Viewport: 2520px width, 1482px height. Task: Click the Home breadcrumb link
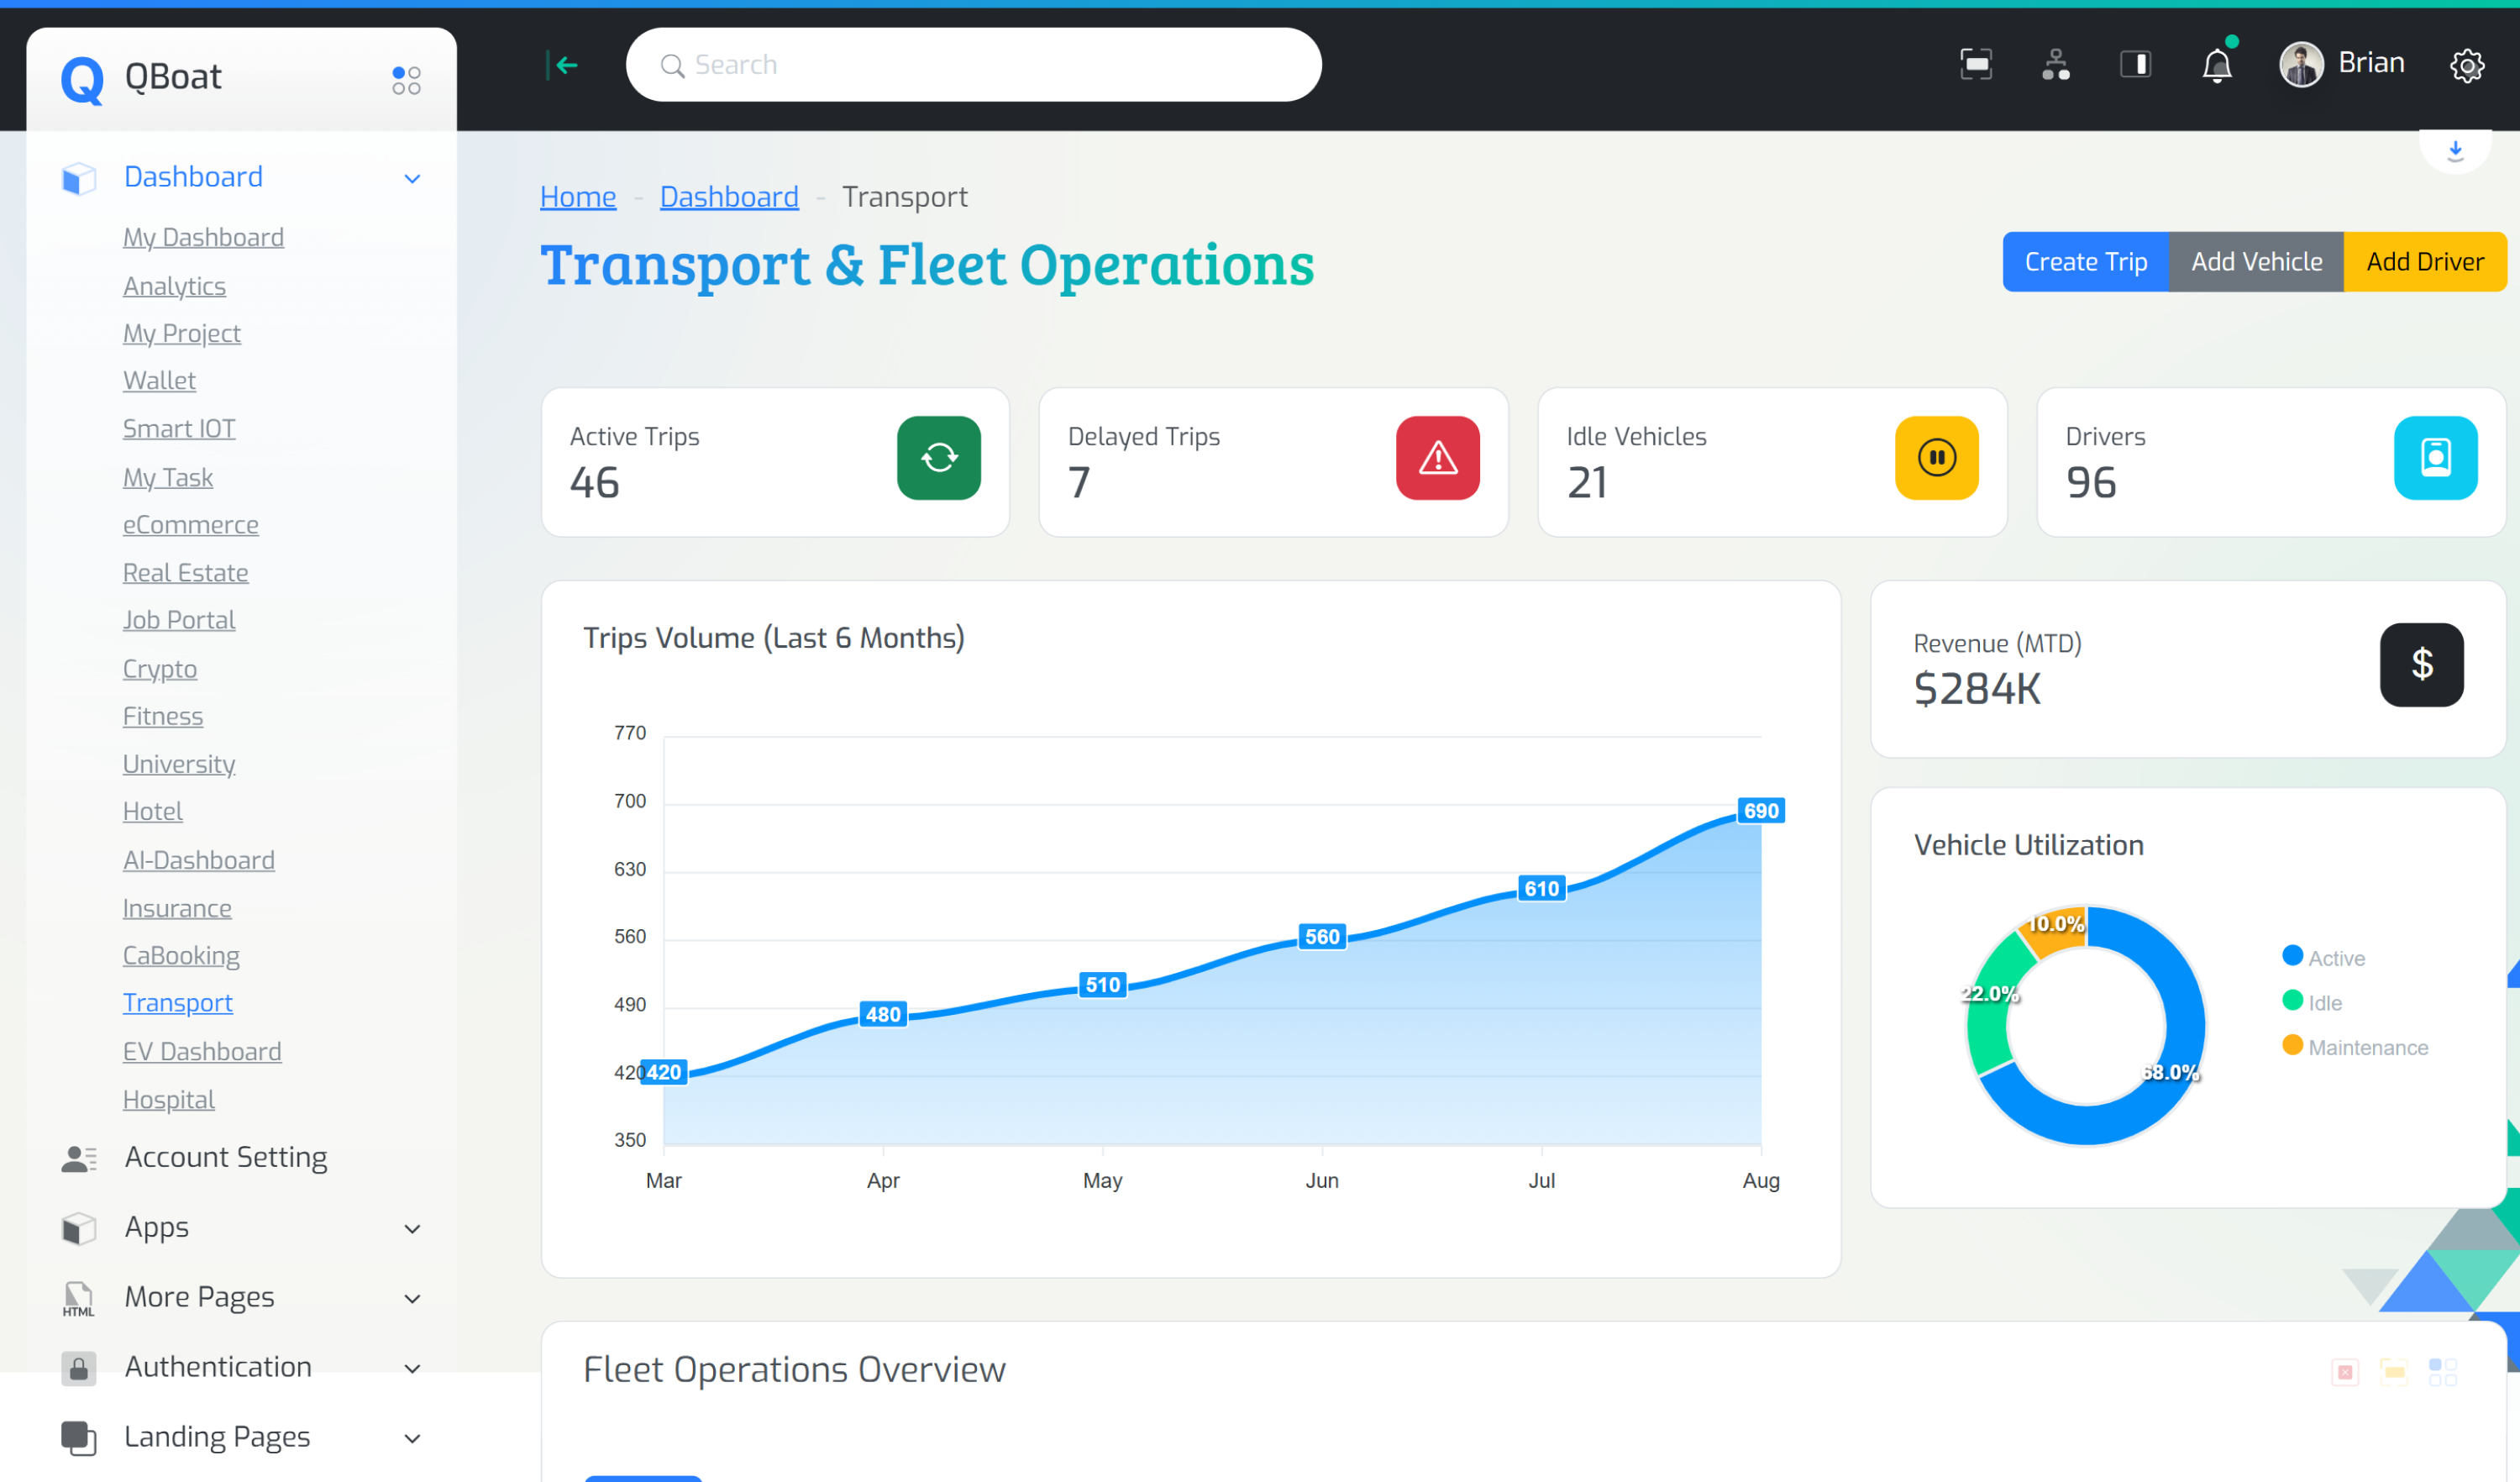click(x=578, y=197)
